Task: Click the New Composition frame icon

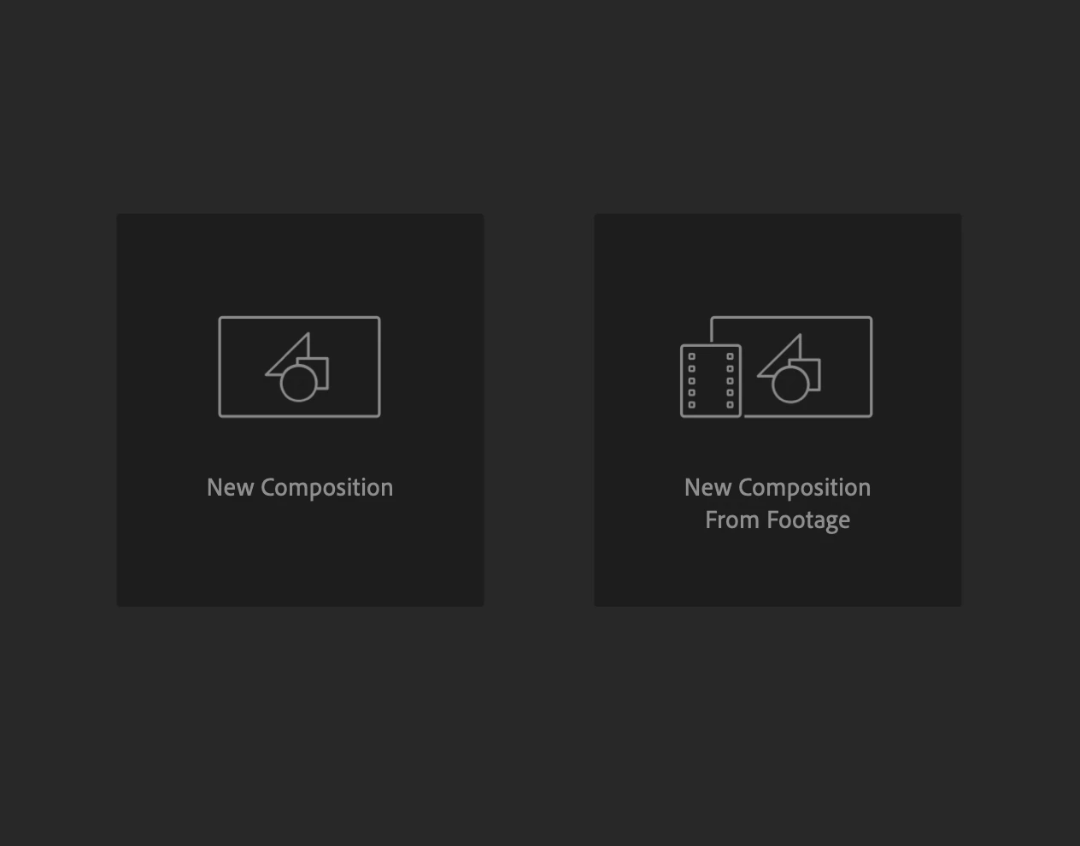Action: click(299, 367)
